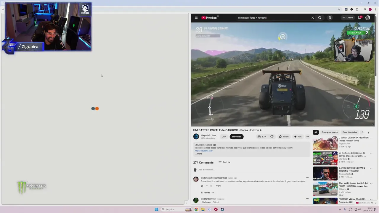Select the 'From your search' chip
This screenshot has width=379, height=213.
pos(330,132)
